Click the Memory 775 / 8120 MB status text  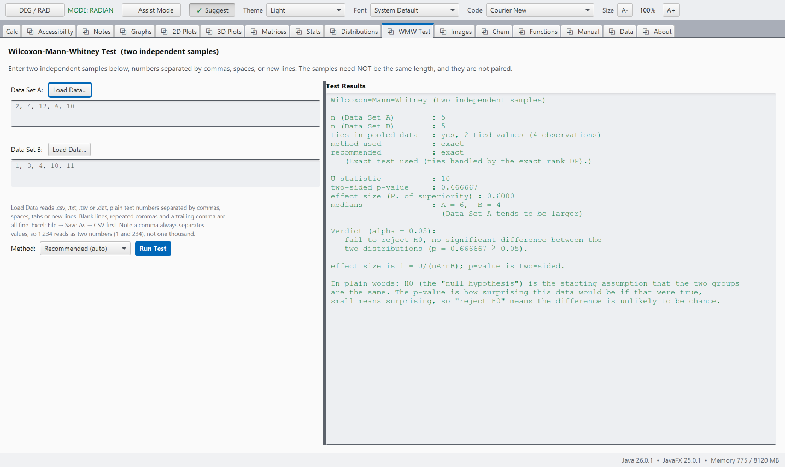coord(745,460)
